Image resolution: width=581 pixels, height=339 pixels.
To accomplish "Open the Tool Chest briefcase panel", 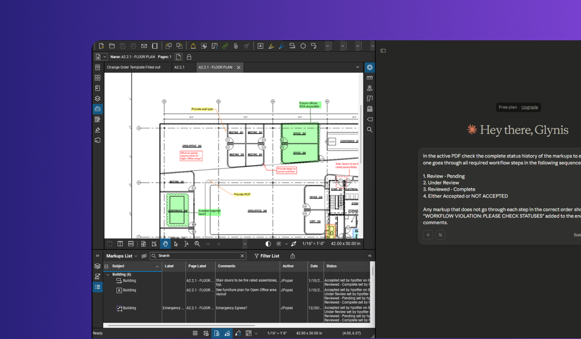I will click(98, 109).
